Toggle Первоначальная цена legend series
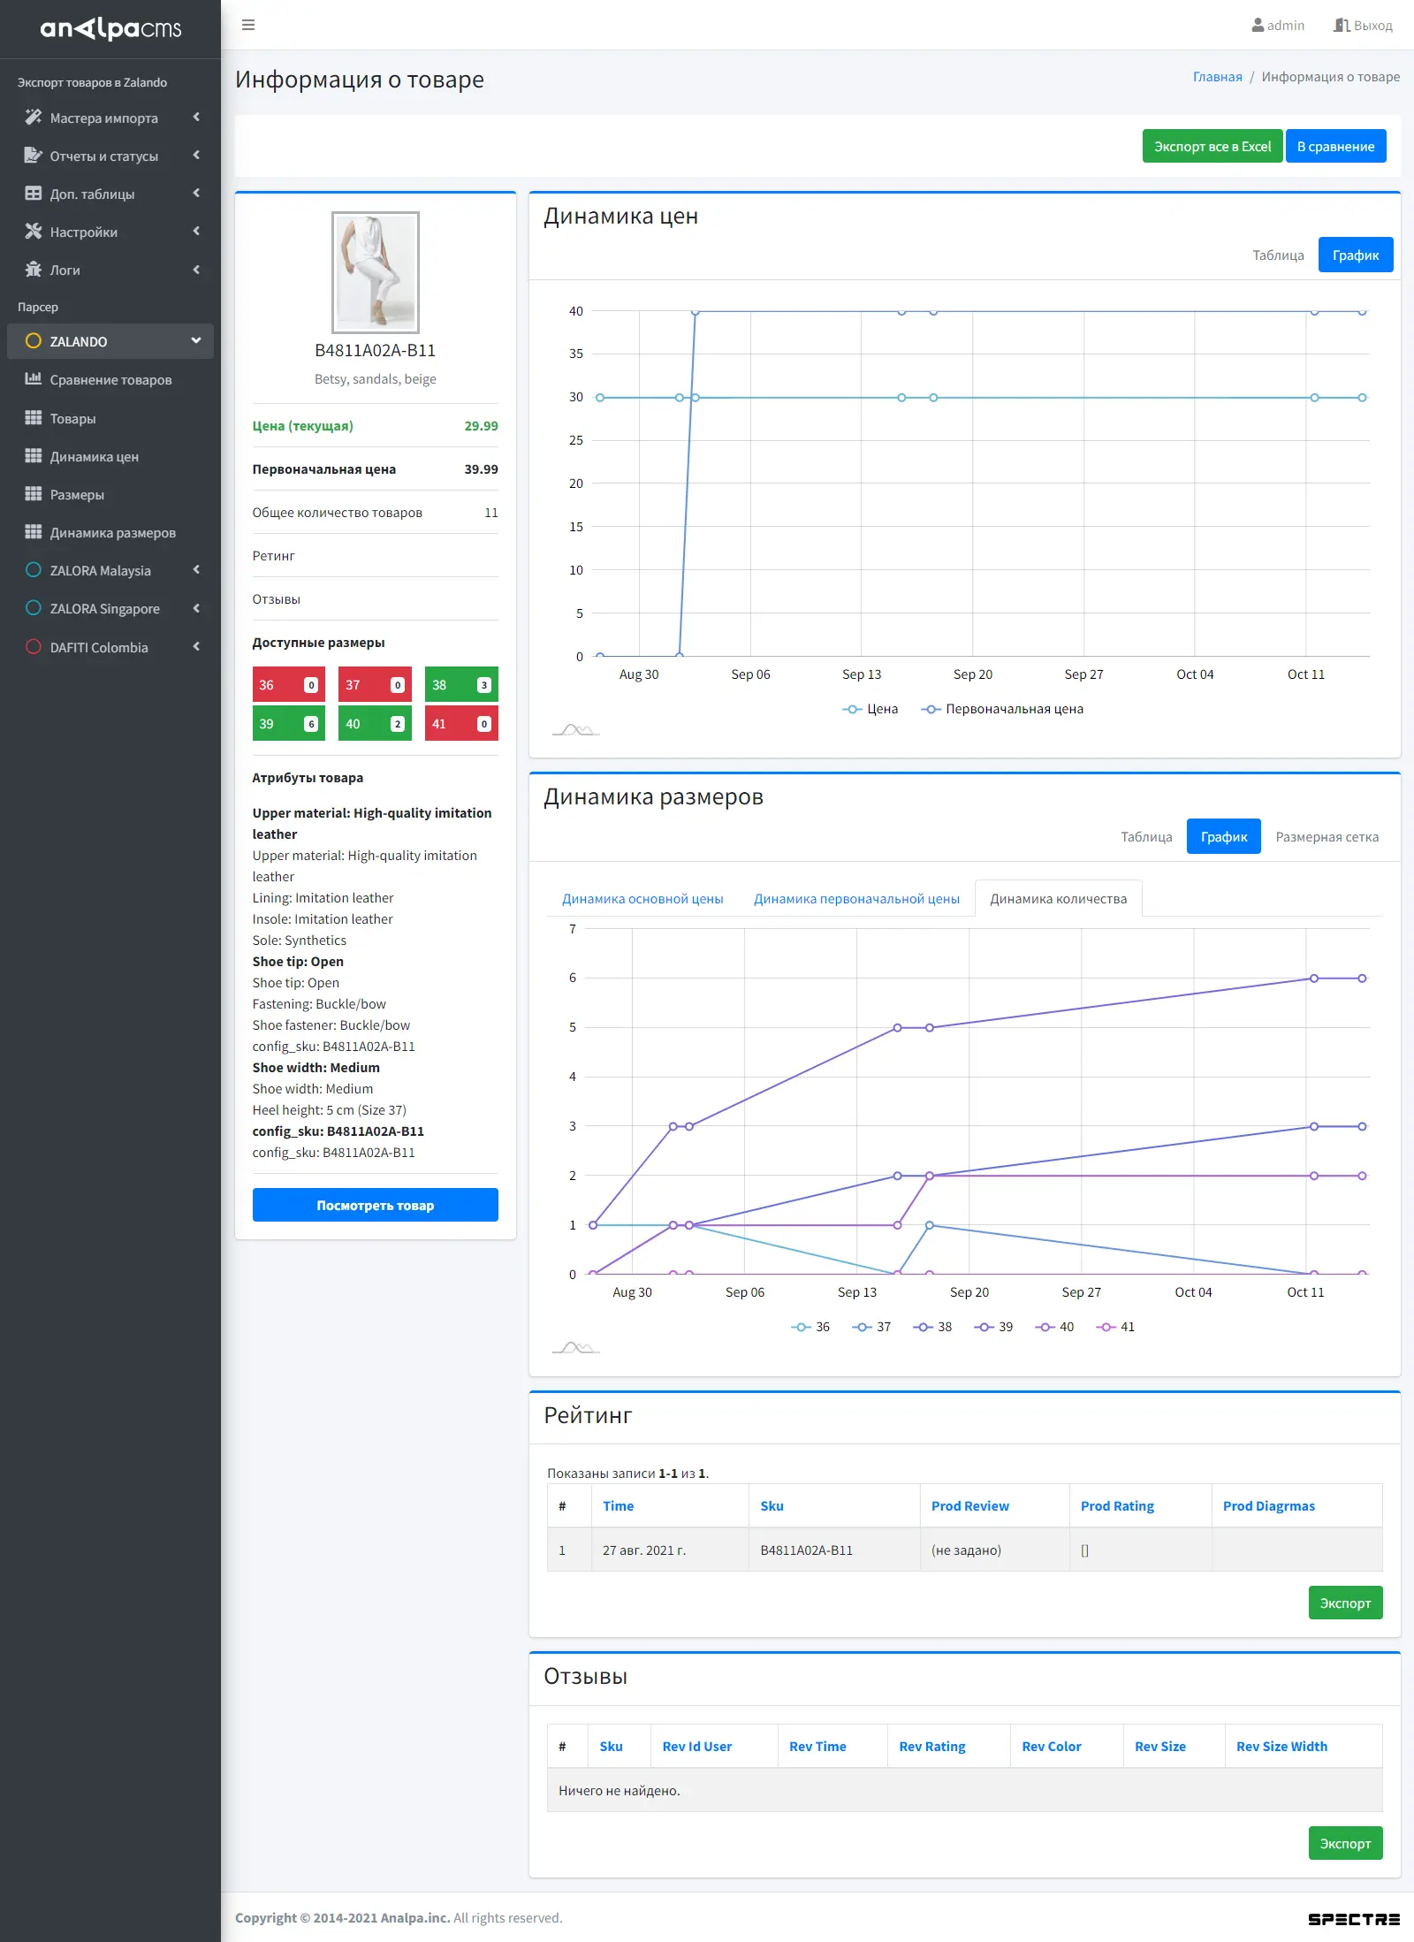 tap(1003, 709)
